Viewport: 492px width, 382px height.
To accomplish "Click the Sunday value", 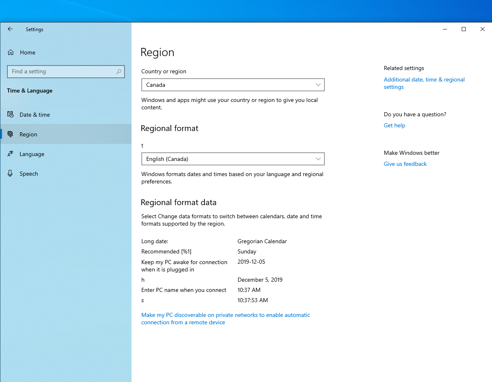I will pyautogui.click(x=247, y=251).
